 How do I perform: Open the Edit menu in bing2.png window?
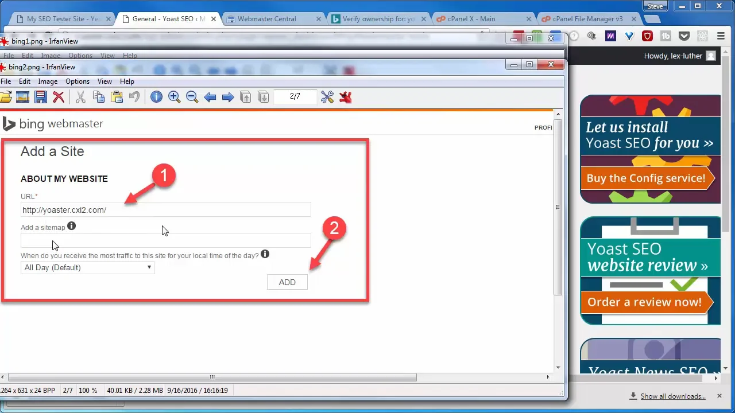(25, 81)
